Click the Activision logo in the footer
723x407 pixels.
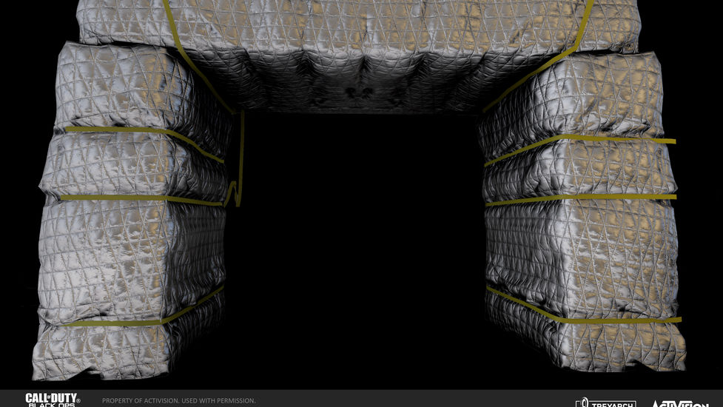(679, 403)
